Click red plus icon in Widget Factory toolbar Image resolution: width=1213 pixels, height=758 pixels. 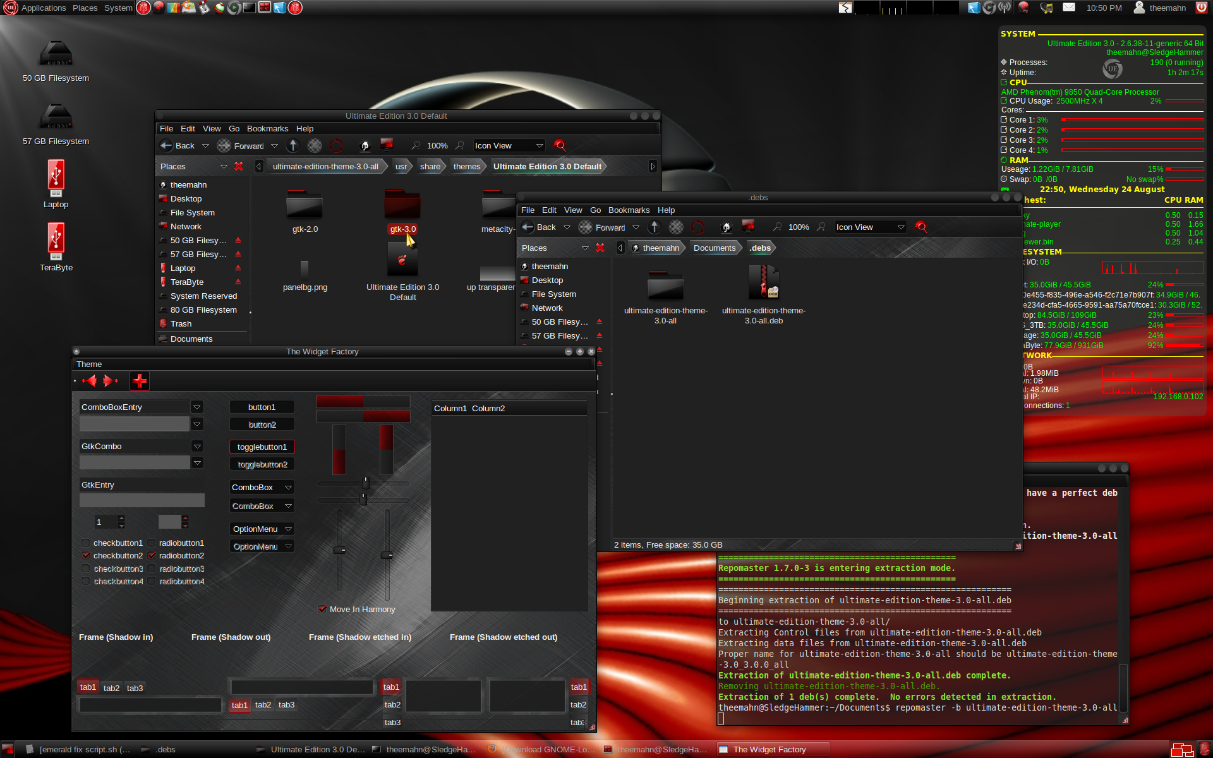[x=140, y=381]
